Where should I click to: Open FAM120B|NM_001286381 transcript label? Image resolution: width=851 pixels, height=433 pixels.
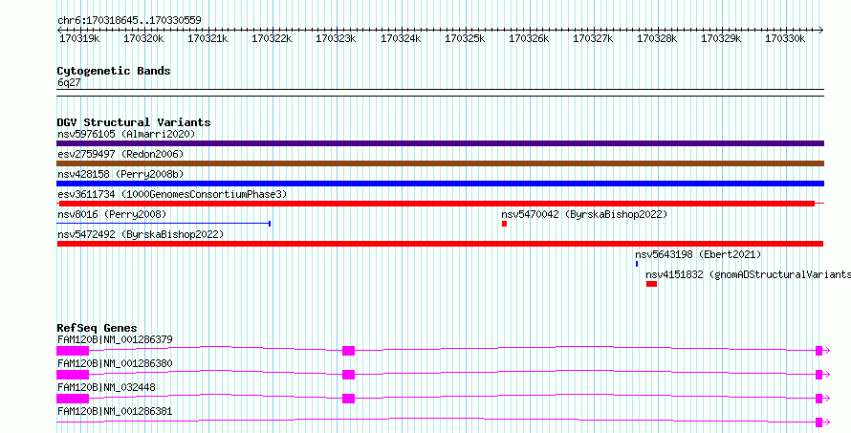(x=115, y=411)
